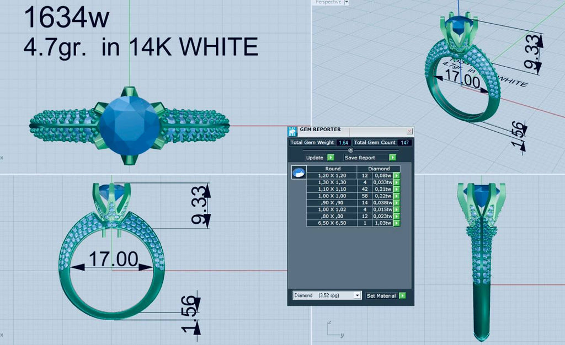Click the Round column header in the gem table
This screenshot has height=345, width=565.
click(x=333, y=168)
